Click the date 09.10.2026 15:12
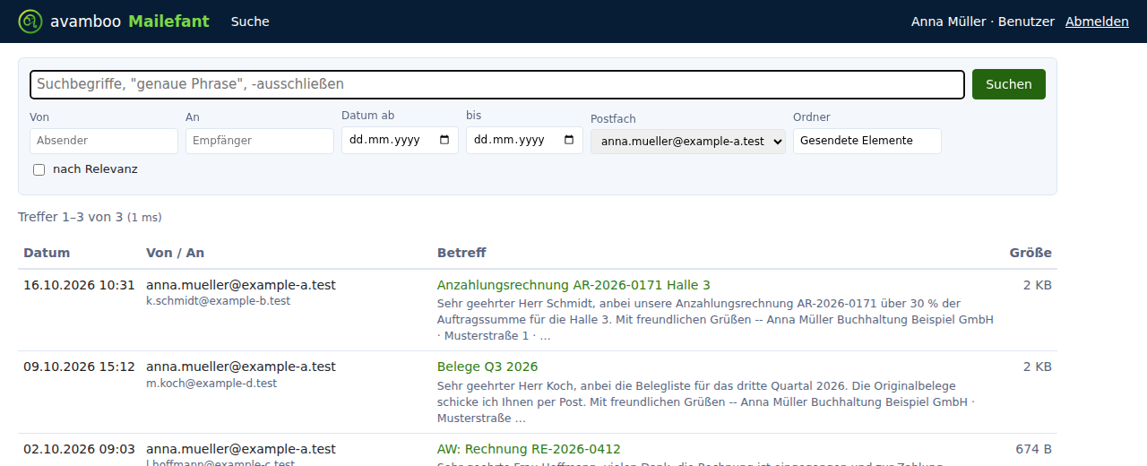 (79, 367)
